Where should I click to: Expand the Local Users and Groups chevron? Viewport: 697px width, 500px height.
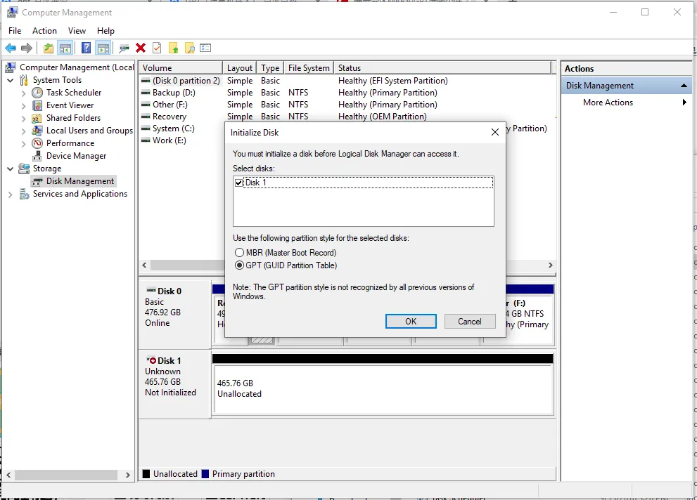[x=23, y=131]
